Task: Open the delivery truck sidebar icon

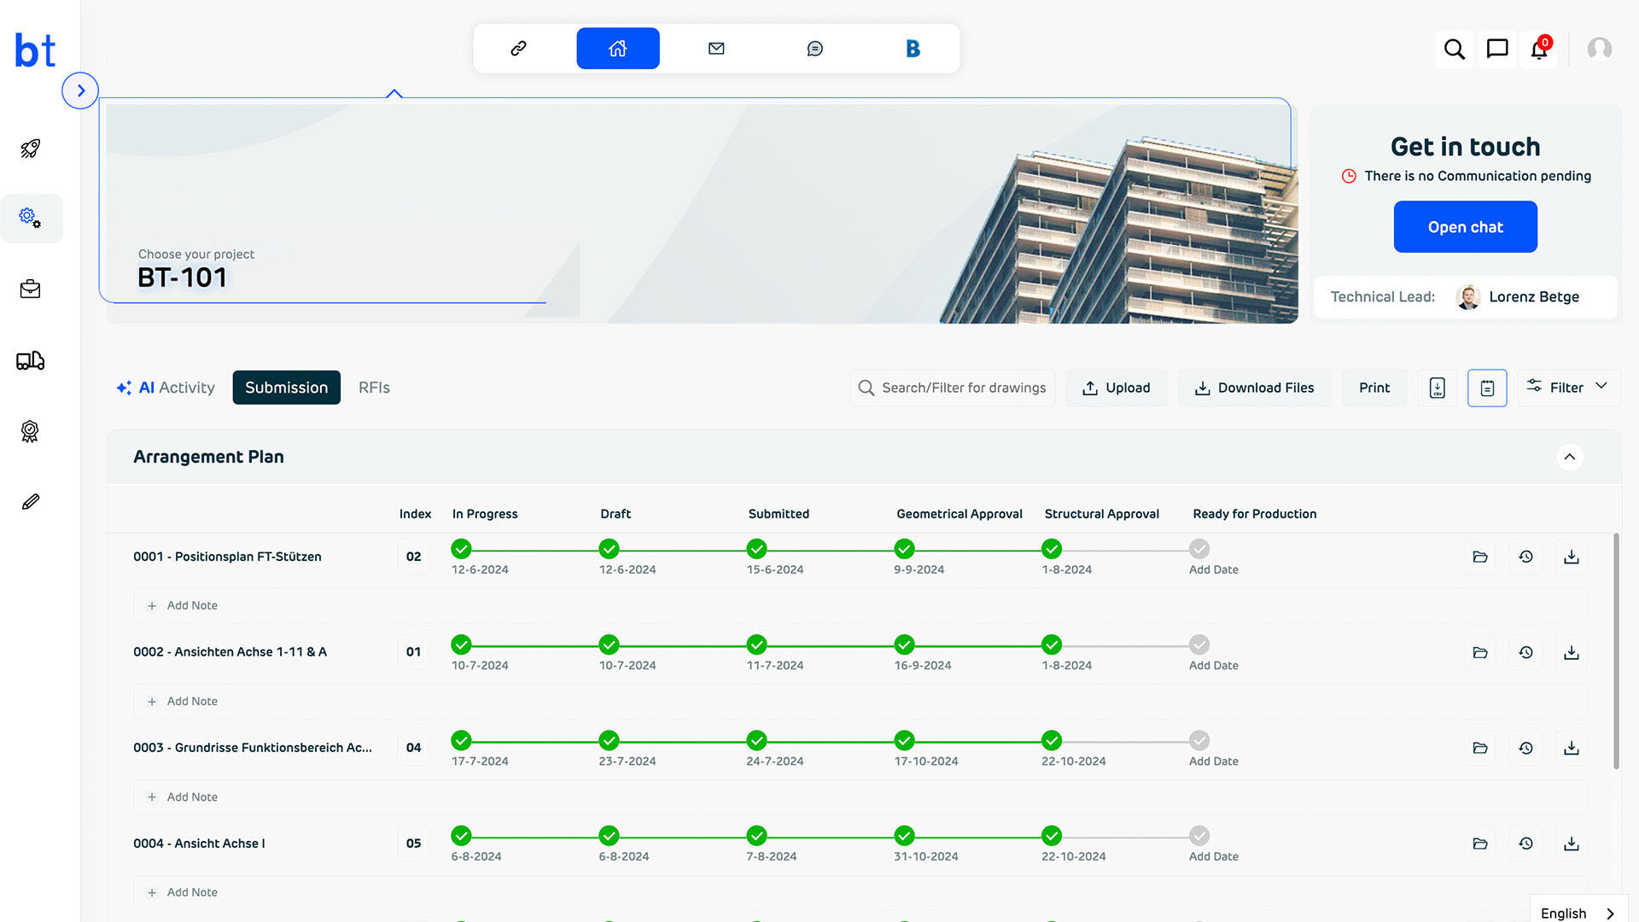Action: 31,360
